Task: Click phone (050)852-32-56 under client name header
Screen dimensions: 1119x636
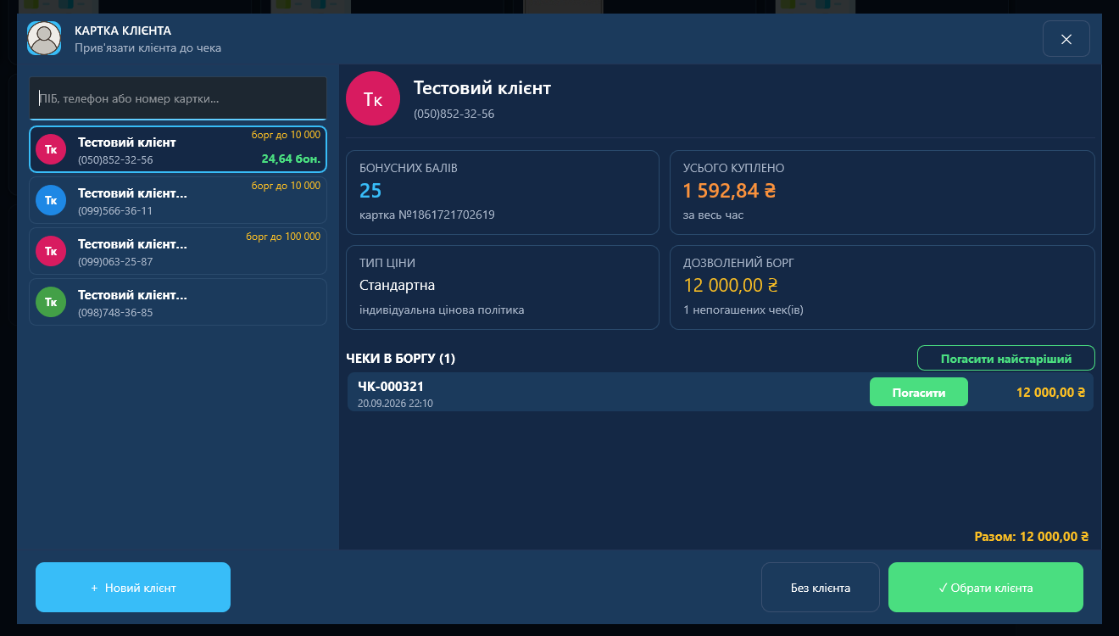Action: coord(454,114)
